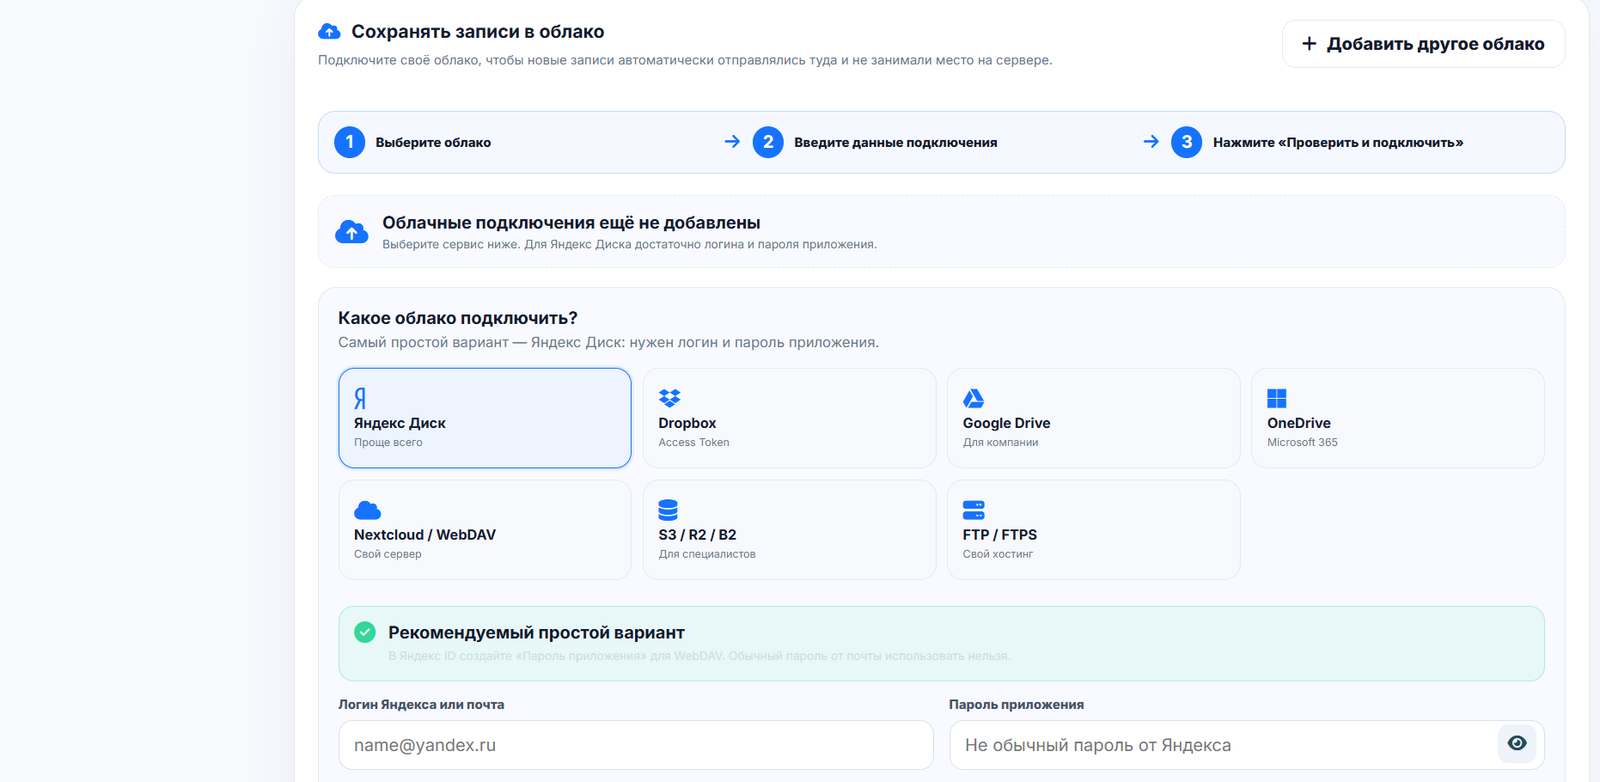Click the "Для специалистов" caption under S3

click(x=707, y=554)
